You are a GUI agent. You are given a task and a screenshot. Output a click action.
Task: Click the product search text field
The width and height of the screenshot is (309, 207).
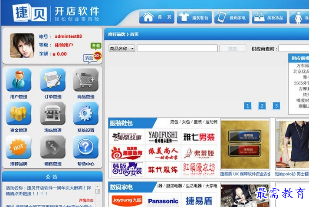click(177, 48)
